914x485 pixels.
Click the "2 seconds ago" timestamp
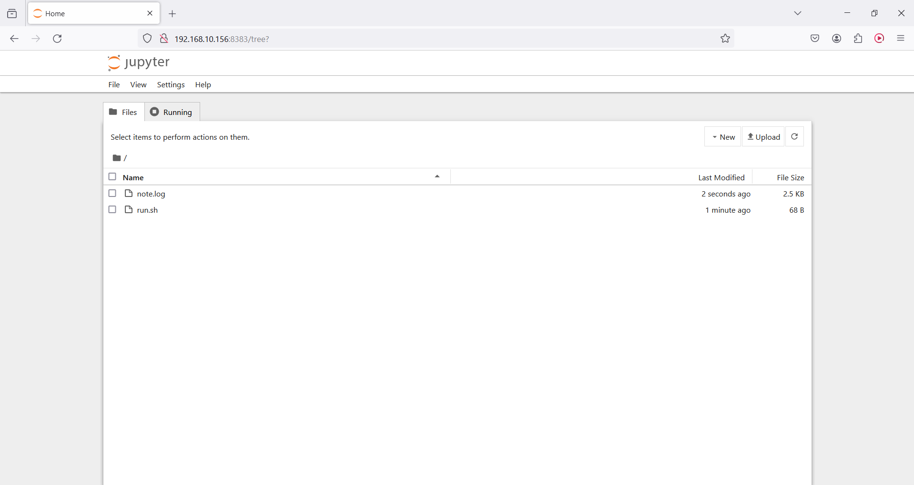click(x=726, y=194)
